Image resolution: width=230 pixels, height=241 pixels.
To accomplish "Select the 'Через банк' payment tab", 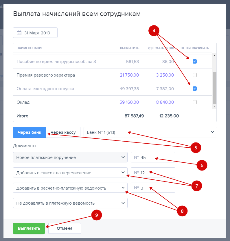I will [x=30, y=132].
